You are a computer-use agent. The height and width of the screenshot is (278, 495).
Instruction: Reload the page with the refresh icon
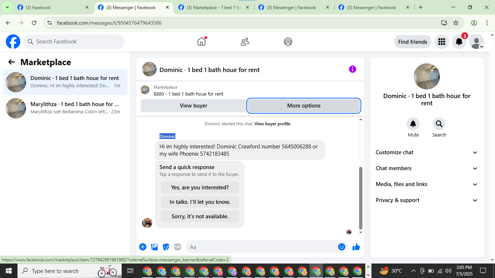tap(34, 23)
